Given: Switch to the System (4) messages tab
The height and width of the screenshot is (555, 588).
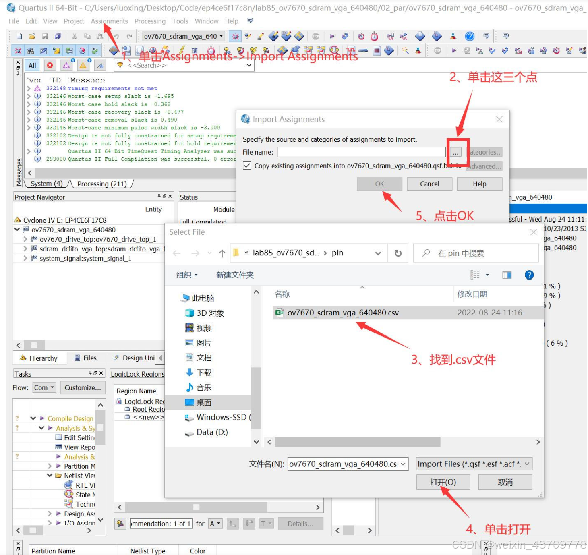Looking at the screenshot, I should [x=46, y=184].
